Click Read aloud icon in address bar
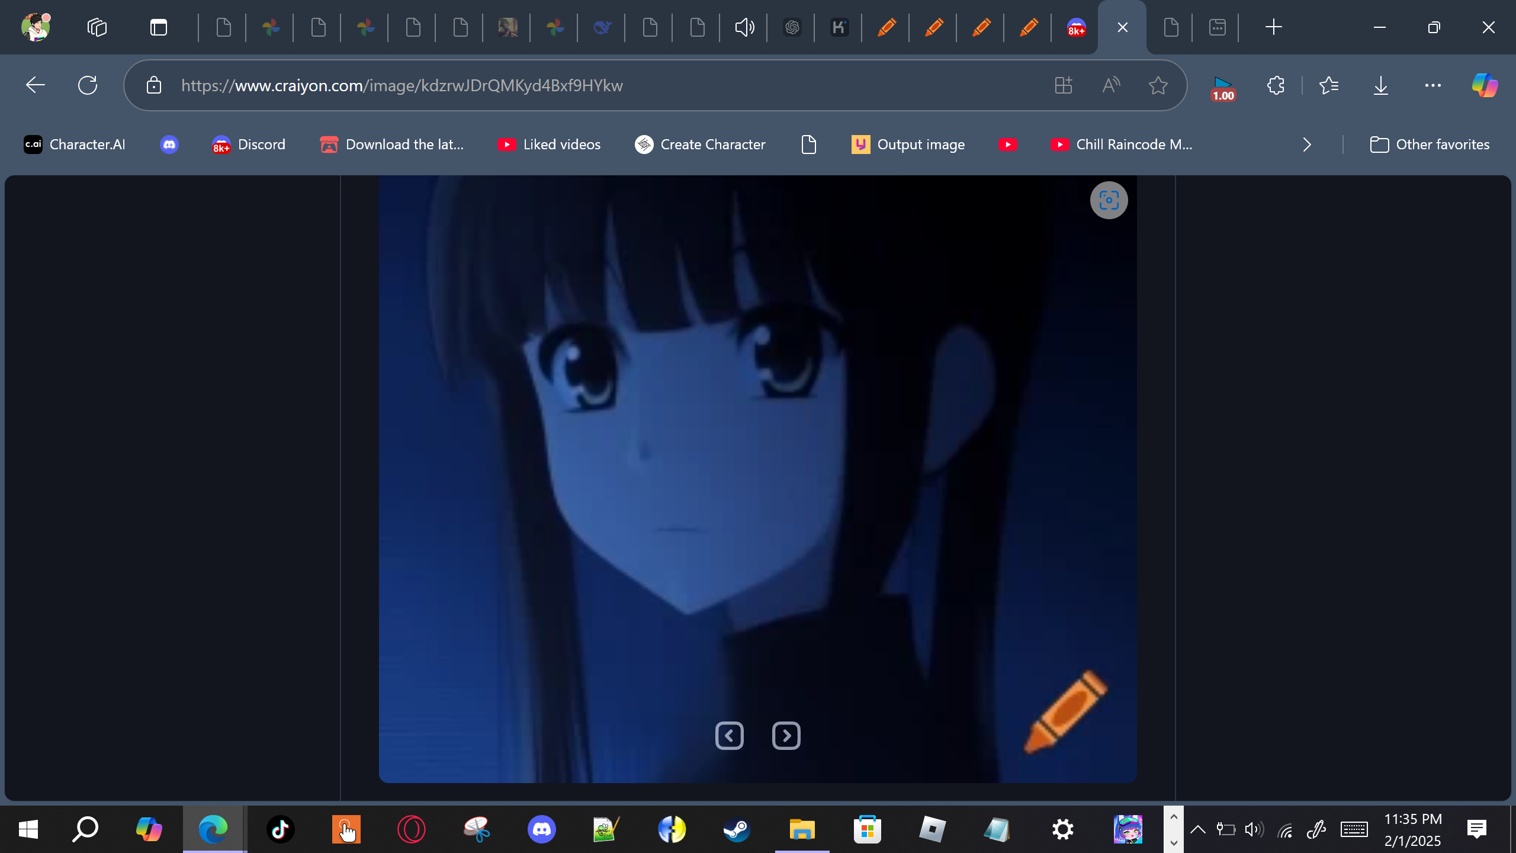The image size is (1516, 853). coord(1111,85)
